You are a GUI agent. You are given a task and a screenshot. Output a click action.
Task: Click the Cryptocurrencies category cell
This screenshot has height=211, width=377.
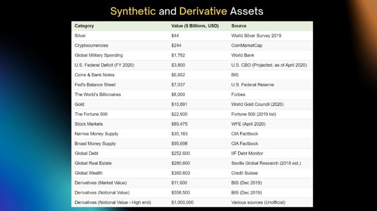coord(92,46)
